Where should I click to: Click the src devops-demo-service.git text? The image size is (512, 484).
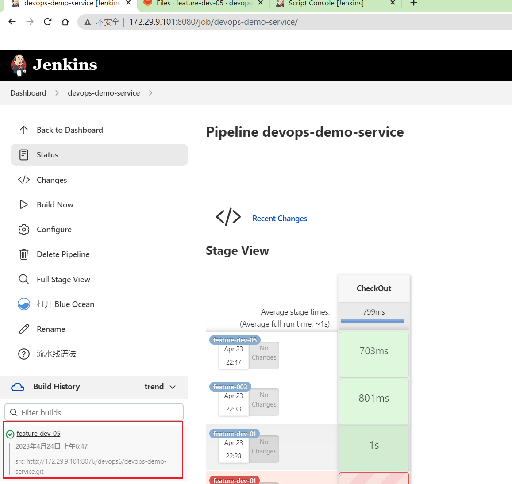91,466
